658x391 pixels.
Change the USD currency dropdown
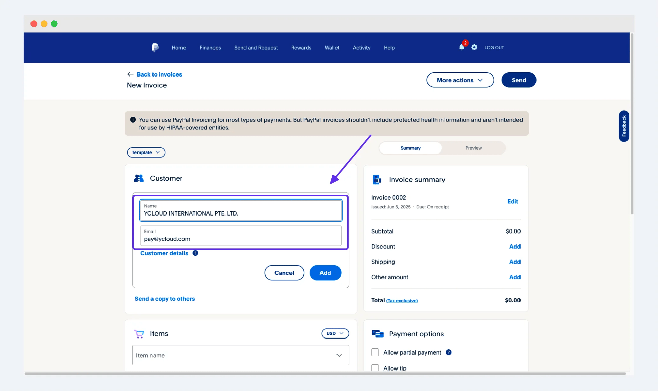pyautogui.click(x=335, y=333)
